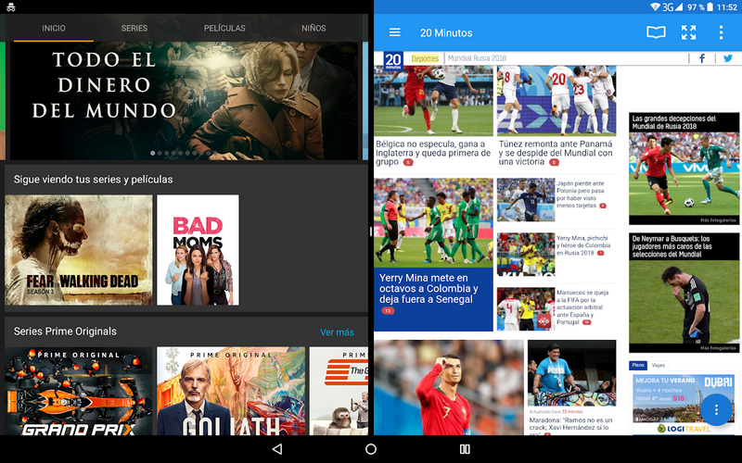Tap the Morocco referee photo thumbnail

click(x=526, y=309)
